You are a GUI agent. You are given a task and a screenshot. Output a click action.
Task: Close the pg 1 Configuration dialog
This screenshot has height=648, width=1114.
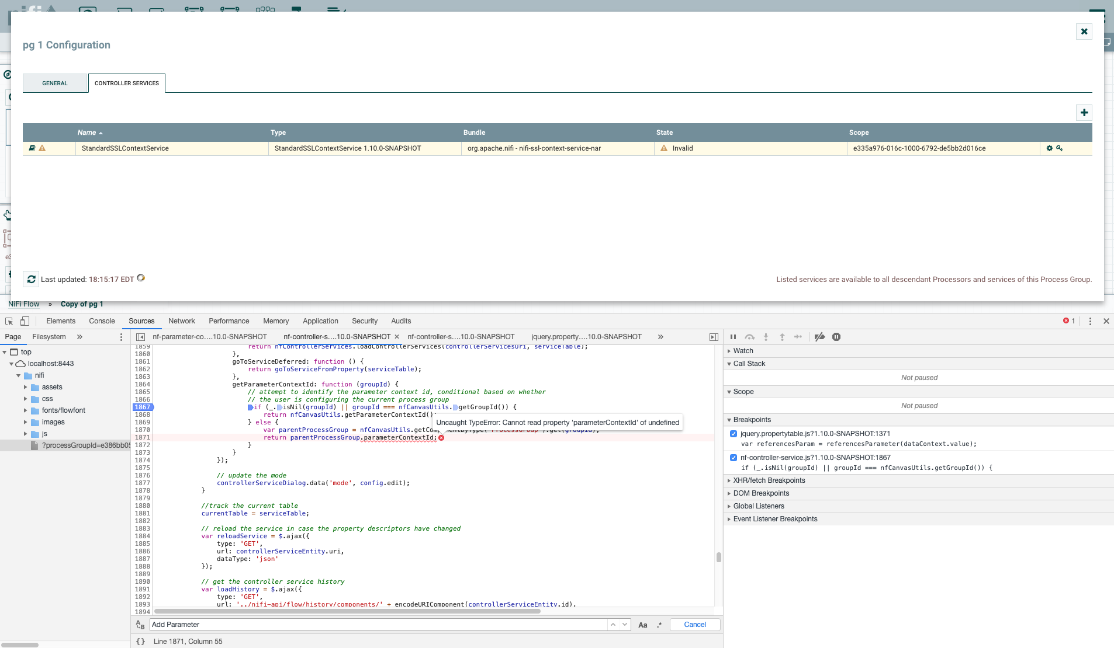(x=1084, y=32)
